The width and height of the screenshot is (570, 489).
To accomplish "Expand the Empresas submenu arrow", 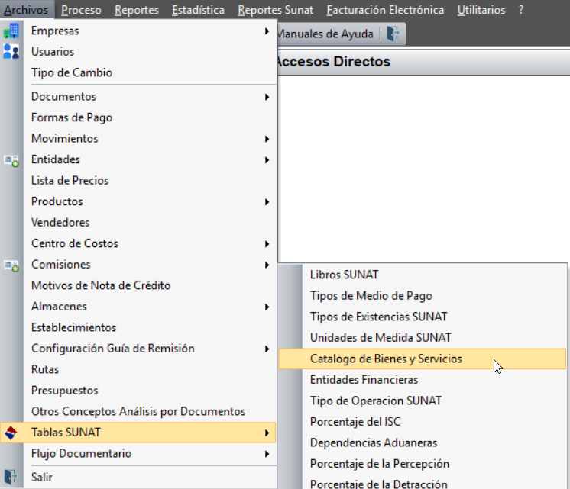I will (x=267, y=31).
